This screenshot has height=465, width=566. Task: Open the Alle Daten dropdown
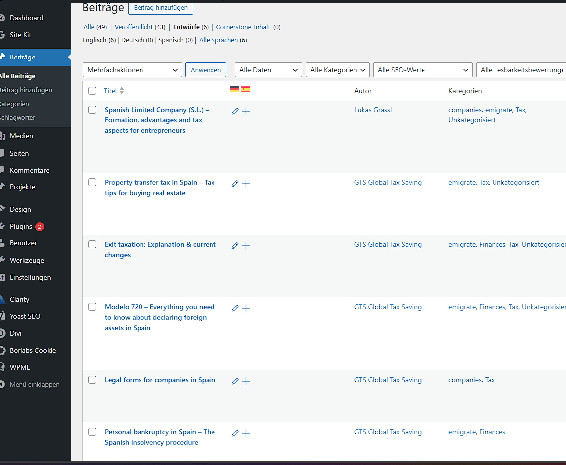coord(268,70)
